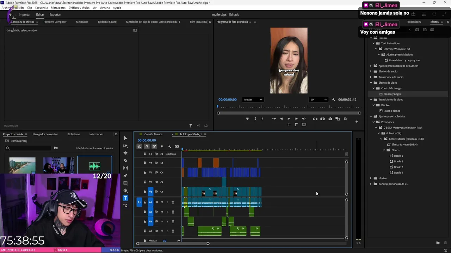The height and width of the screenshot is (253, 451).
Task: Hide track V4 using its eye icon
Action: pos(162,163)
